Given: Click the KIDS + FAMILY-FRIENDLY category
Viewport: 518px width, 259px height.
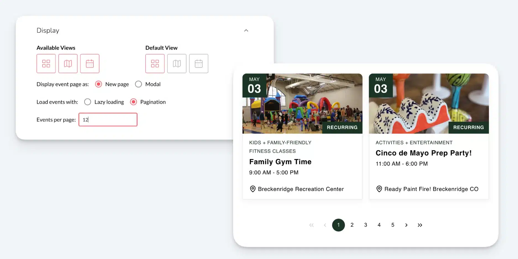Looking at the screenshot, I should [x=280, y=142].
